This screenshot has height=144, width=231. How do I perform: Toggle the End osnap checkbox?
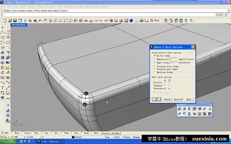point(3,133)
